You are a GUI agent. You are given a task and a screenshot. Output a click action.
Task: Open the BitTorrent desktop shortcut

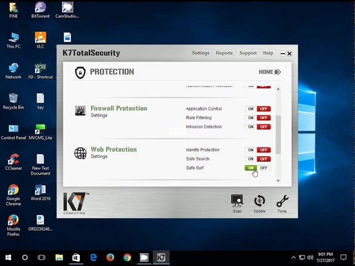coord(40,10)
